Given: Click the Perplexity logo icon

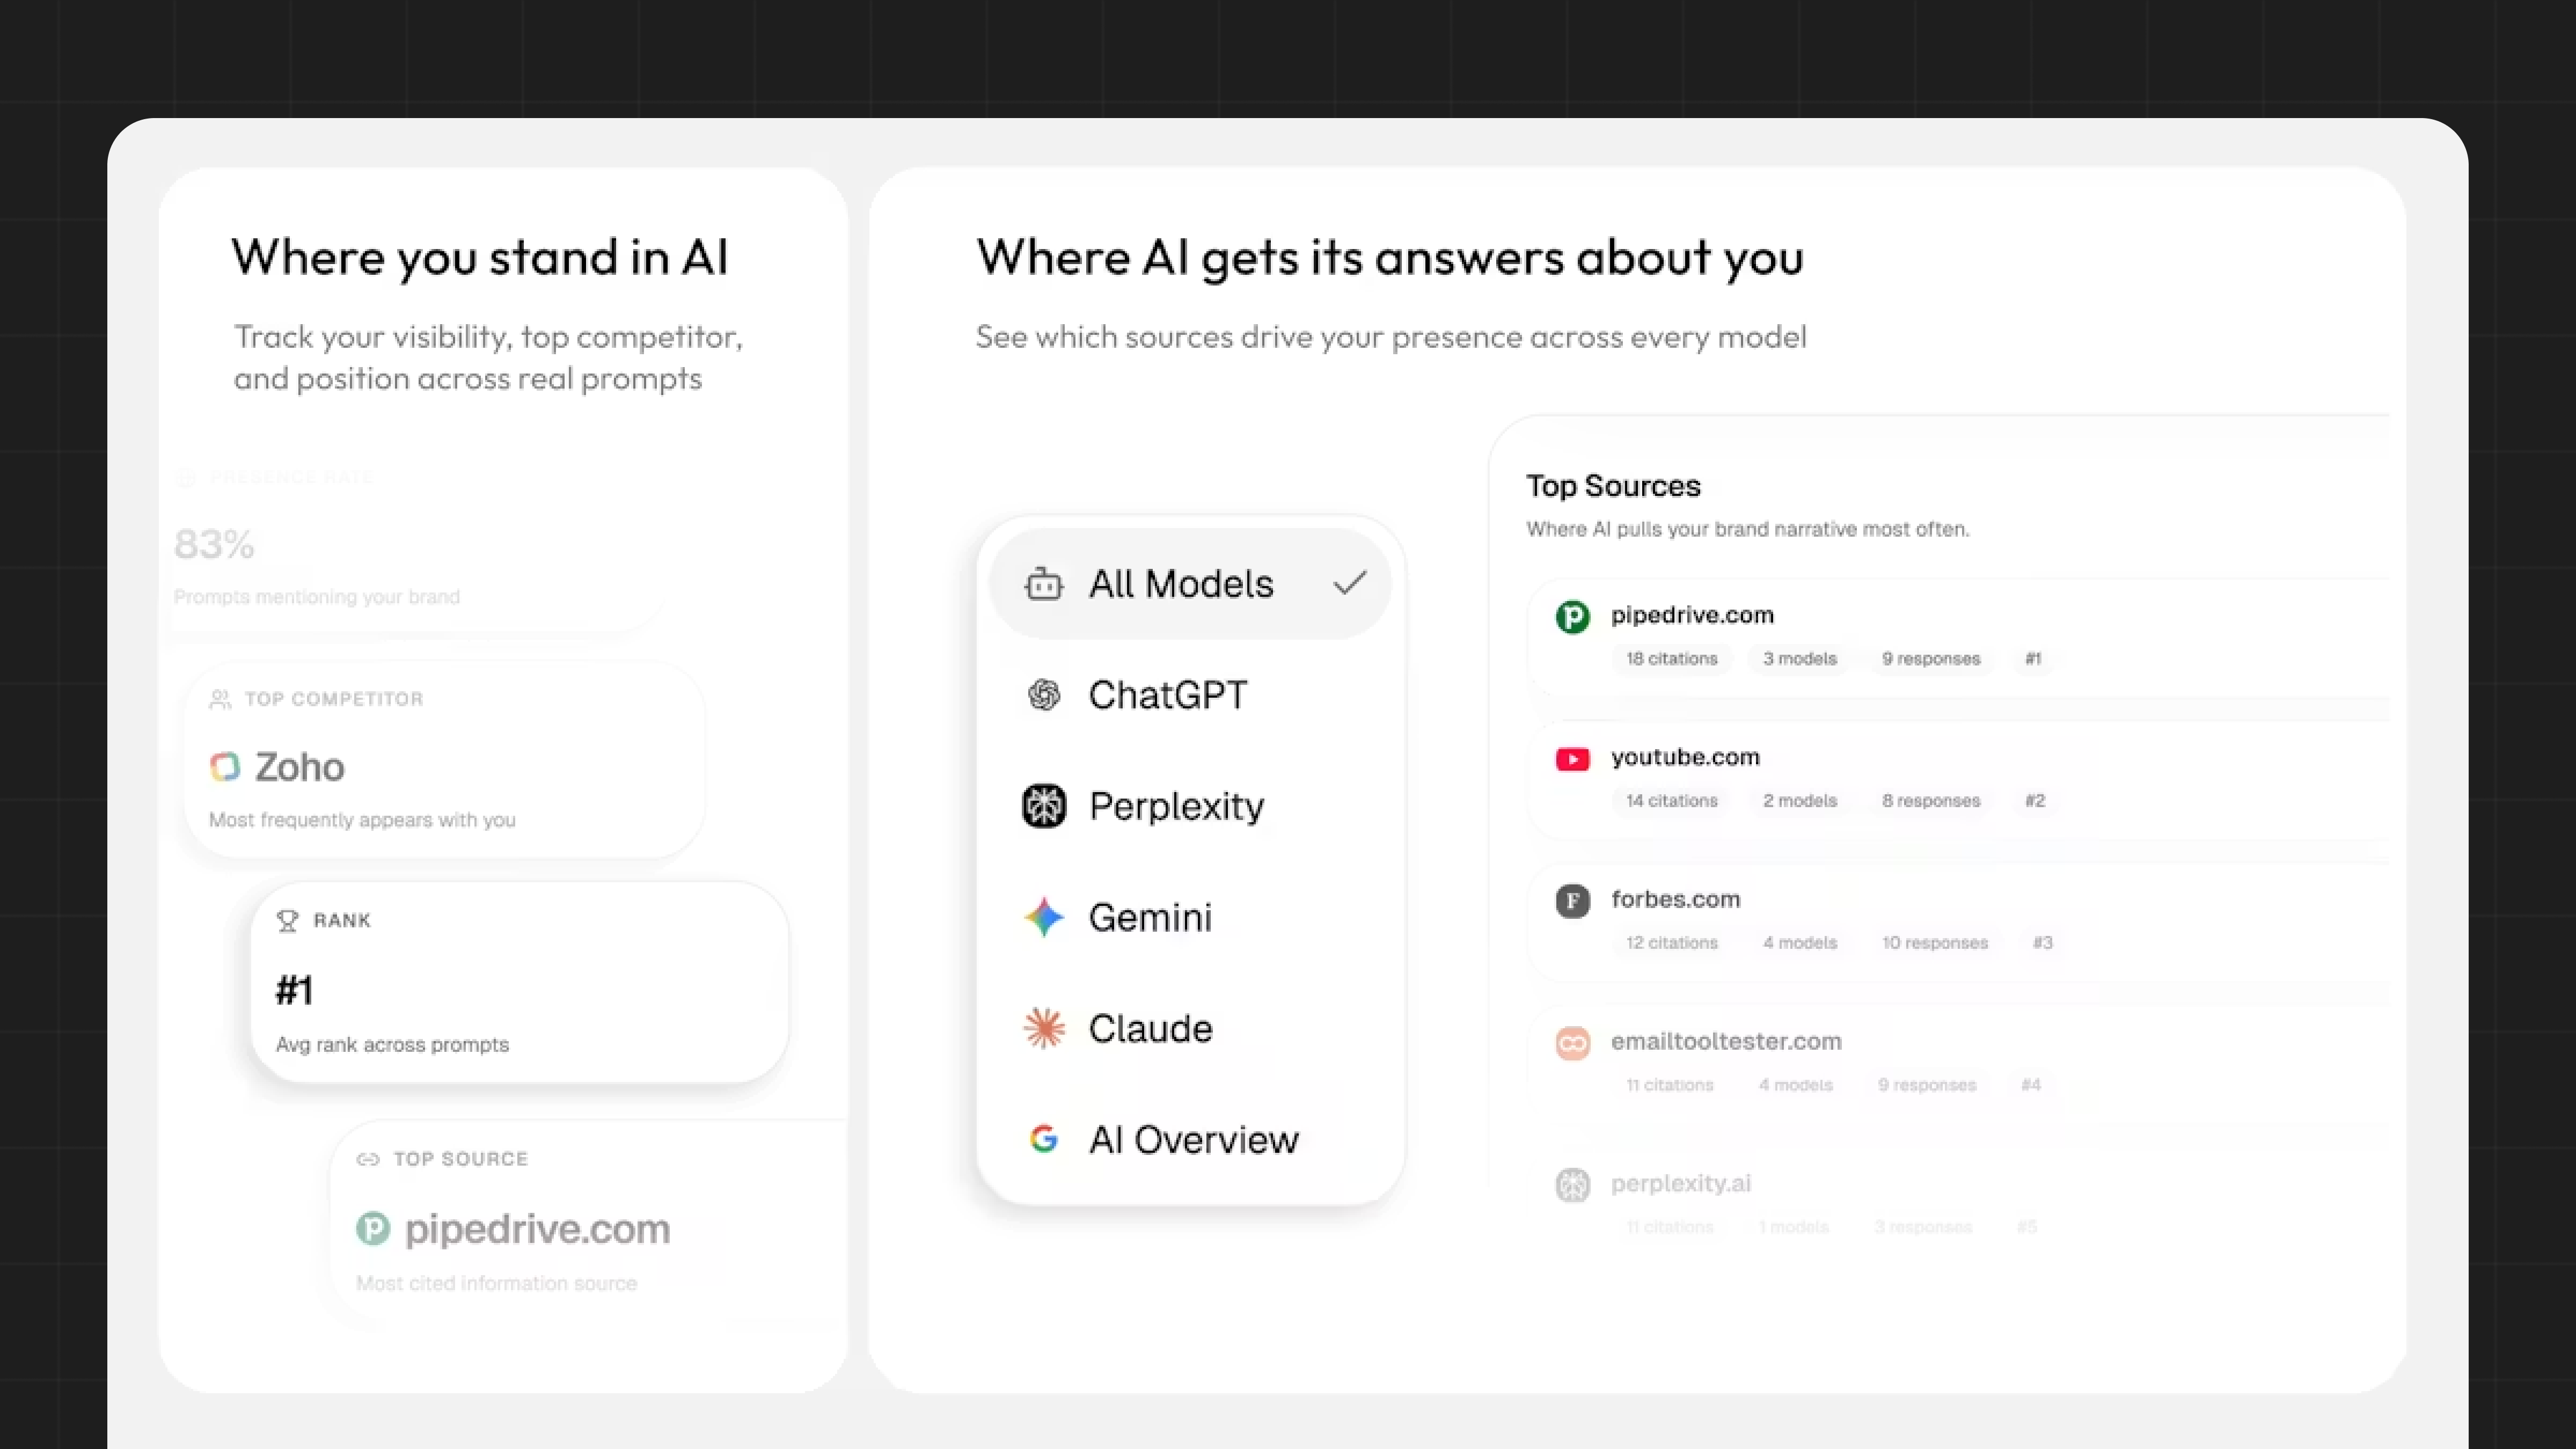Looking at the screenshot, I should tap(1043, 806).
